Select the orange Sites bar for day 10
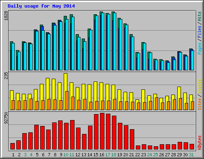204x159 pixels. [x=67, y=101]
